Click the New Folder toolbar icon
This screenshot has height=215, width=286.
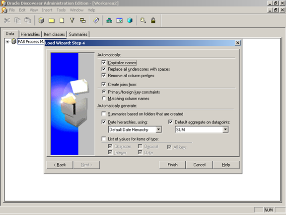[52, 20]
